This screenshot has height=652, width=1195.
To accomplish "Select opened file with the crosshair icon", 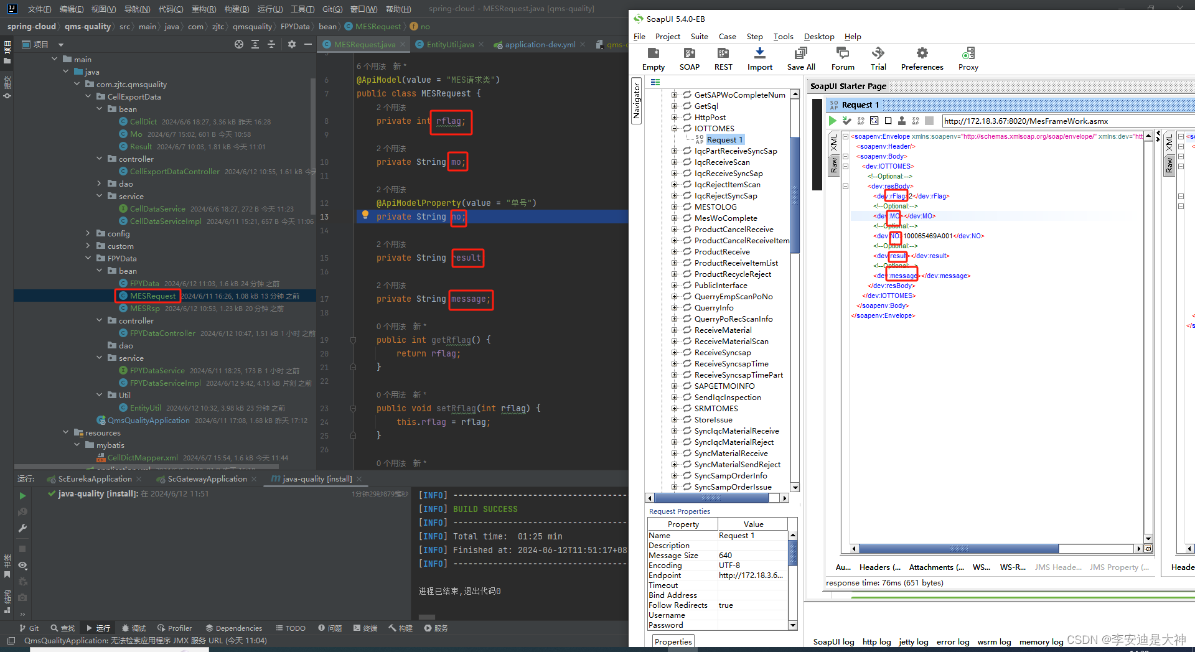I will (238, 44).
